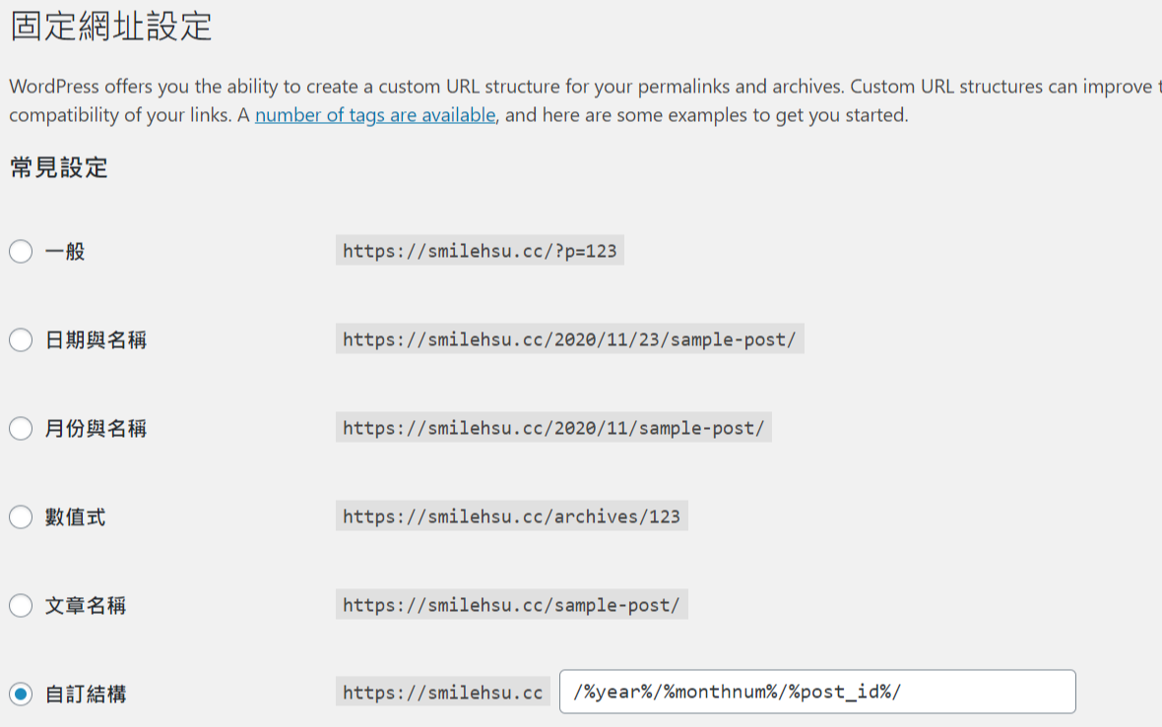Click the 數值式 label text

coord(75,516)
